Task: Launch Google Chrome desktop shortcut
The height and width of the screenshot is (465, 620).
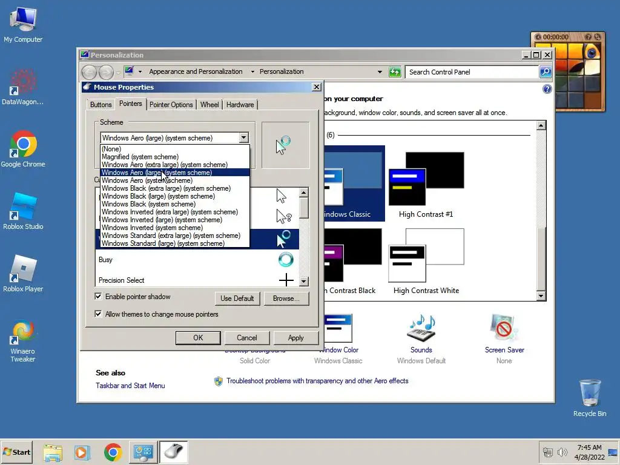Action: tap(23, 149)
